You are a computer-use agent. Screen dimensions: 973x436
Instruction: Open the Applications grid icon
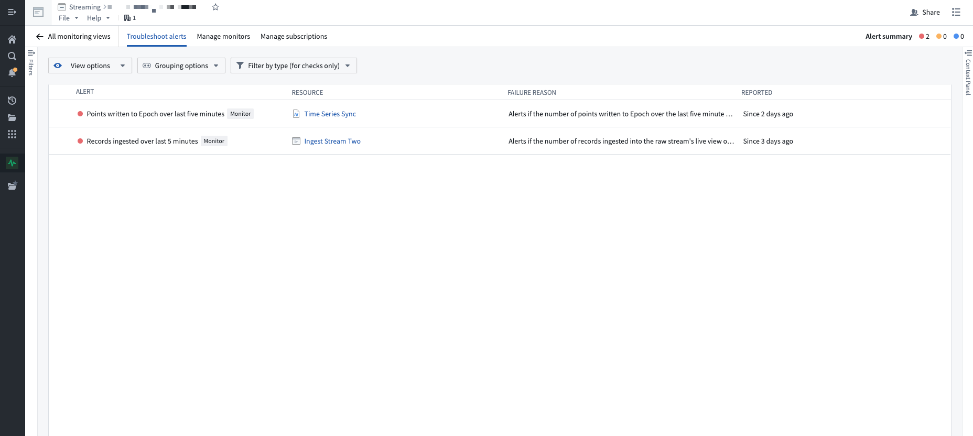pyautogui.click(x=12, y=134)
